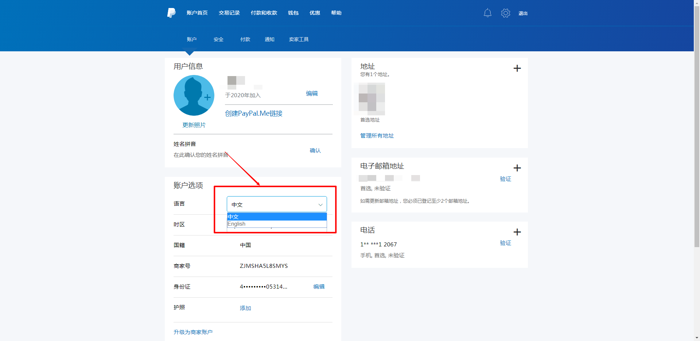This screenshot has width=700, height=341.
Task: Choose 中文 option in the language list
Action: 277,217
